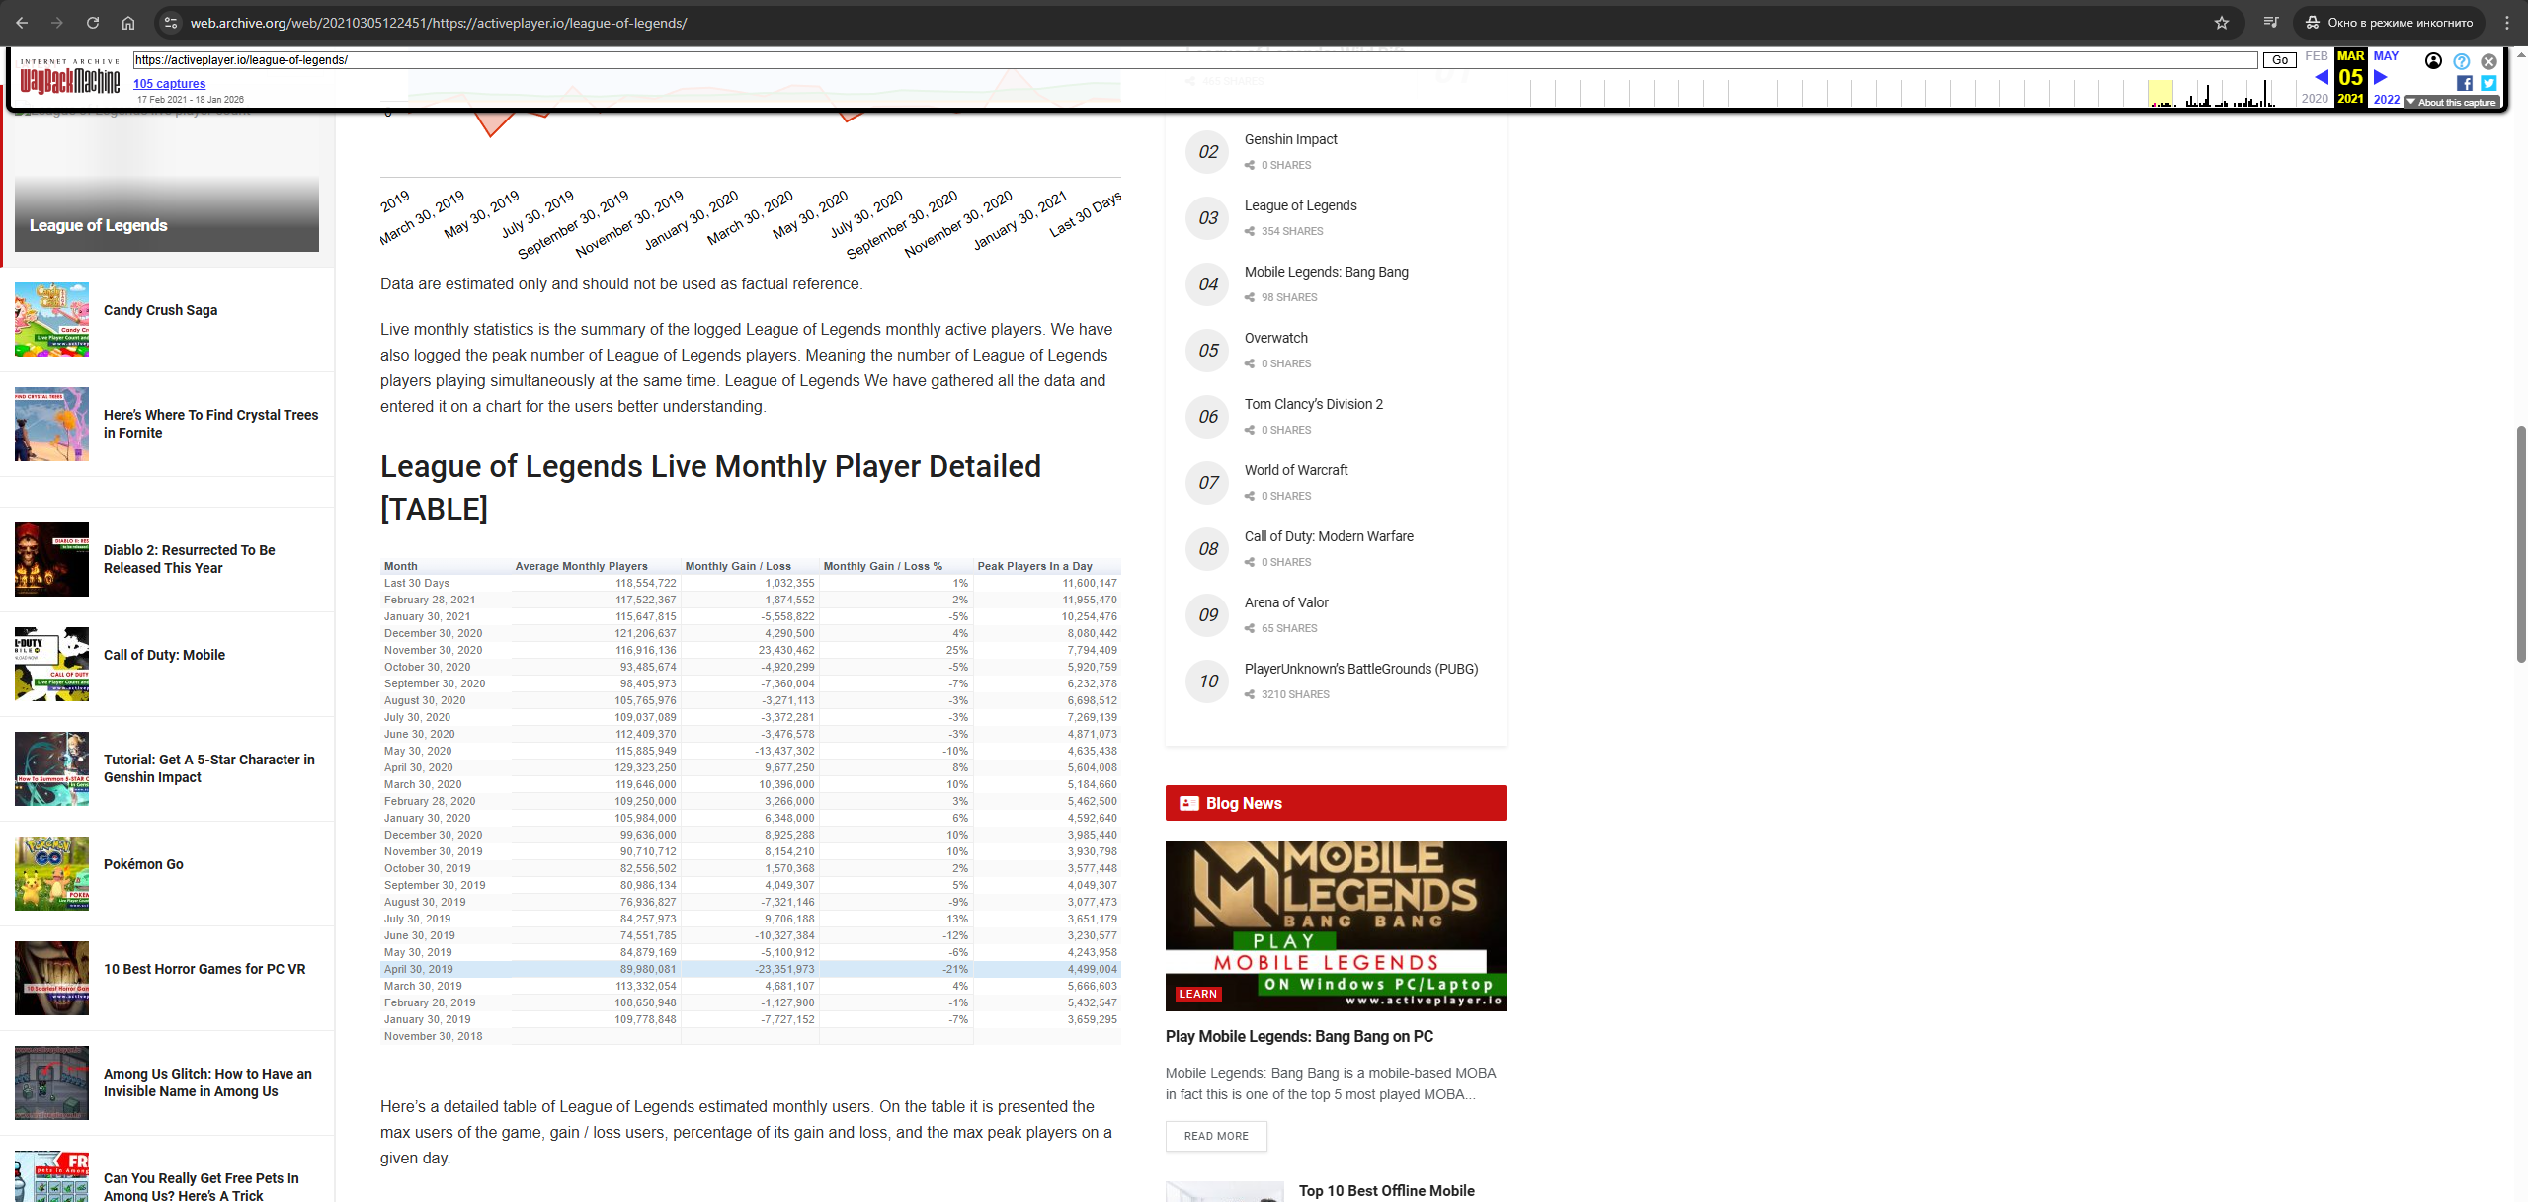Click the browser reload icon
This screenshot has height=1202, width=2528.
(93, 23)
